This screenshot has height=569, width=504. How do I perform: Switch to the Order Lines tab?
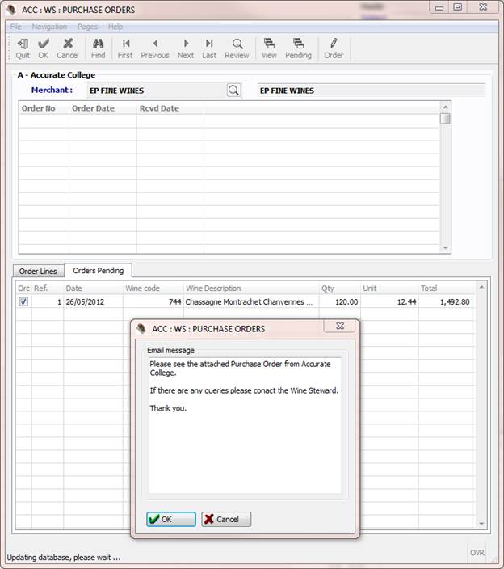pos(38,272)
